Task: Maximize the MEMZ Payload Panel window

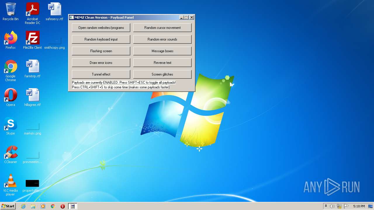Action: click(x=186, y=17)
